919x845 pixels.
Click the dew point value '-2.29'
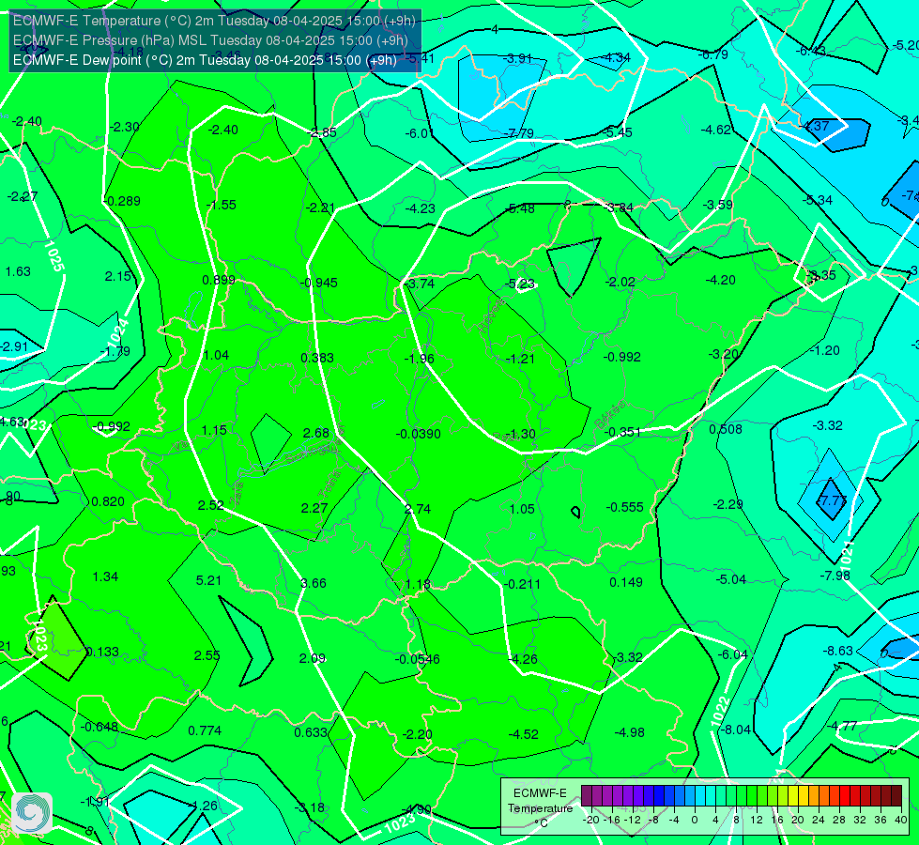[x=728, y=504]
